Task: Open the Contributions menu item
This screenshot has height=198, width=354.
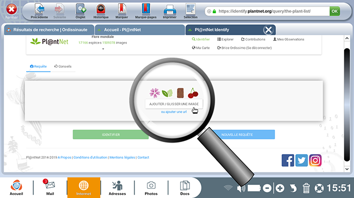Action: 253,40
